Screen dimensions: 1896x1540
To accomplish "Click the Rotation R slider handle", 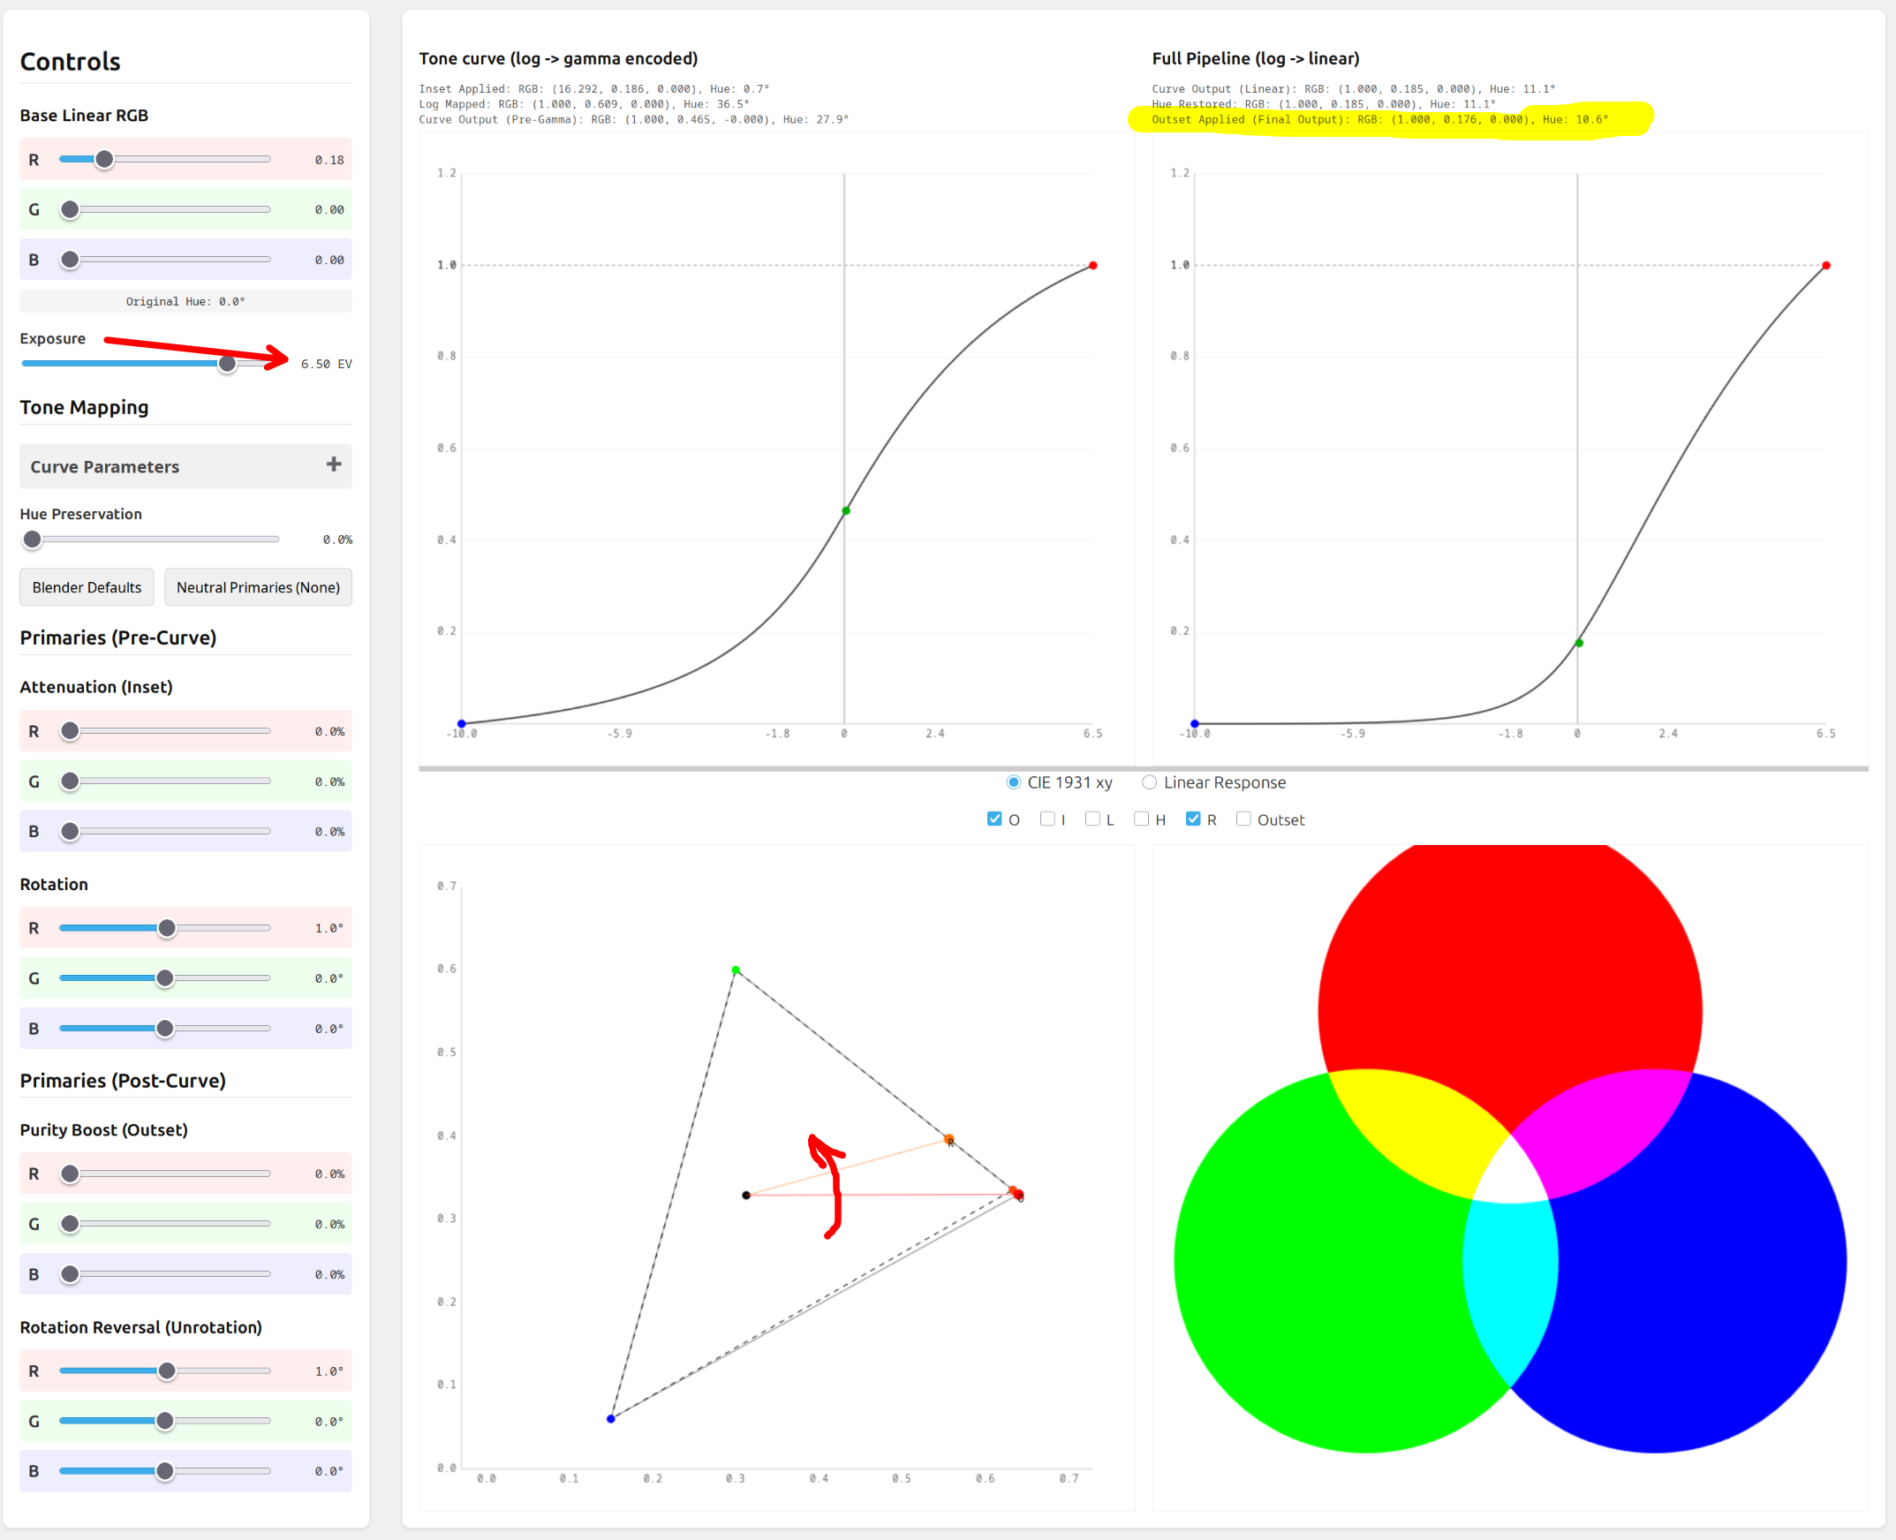I will 167,928.
